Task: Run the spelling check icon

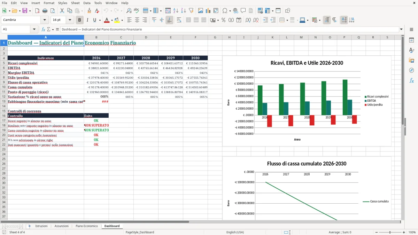Action: [137, 11]
